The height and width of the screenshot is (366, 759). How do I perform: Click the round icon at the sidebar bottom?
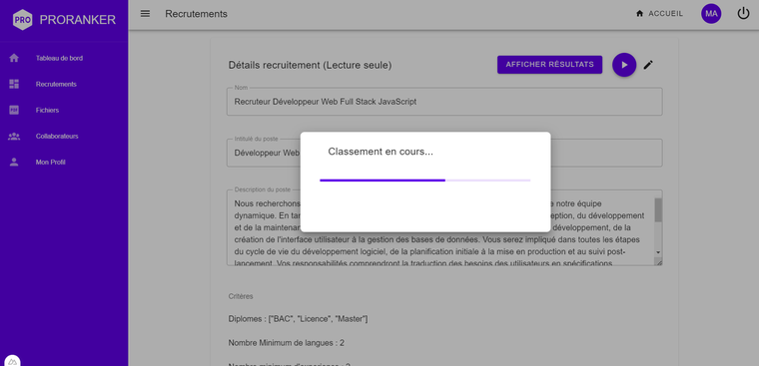pyautogui.click(x=13, y=361)
